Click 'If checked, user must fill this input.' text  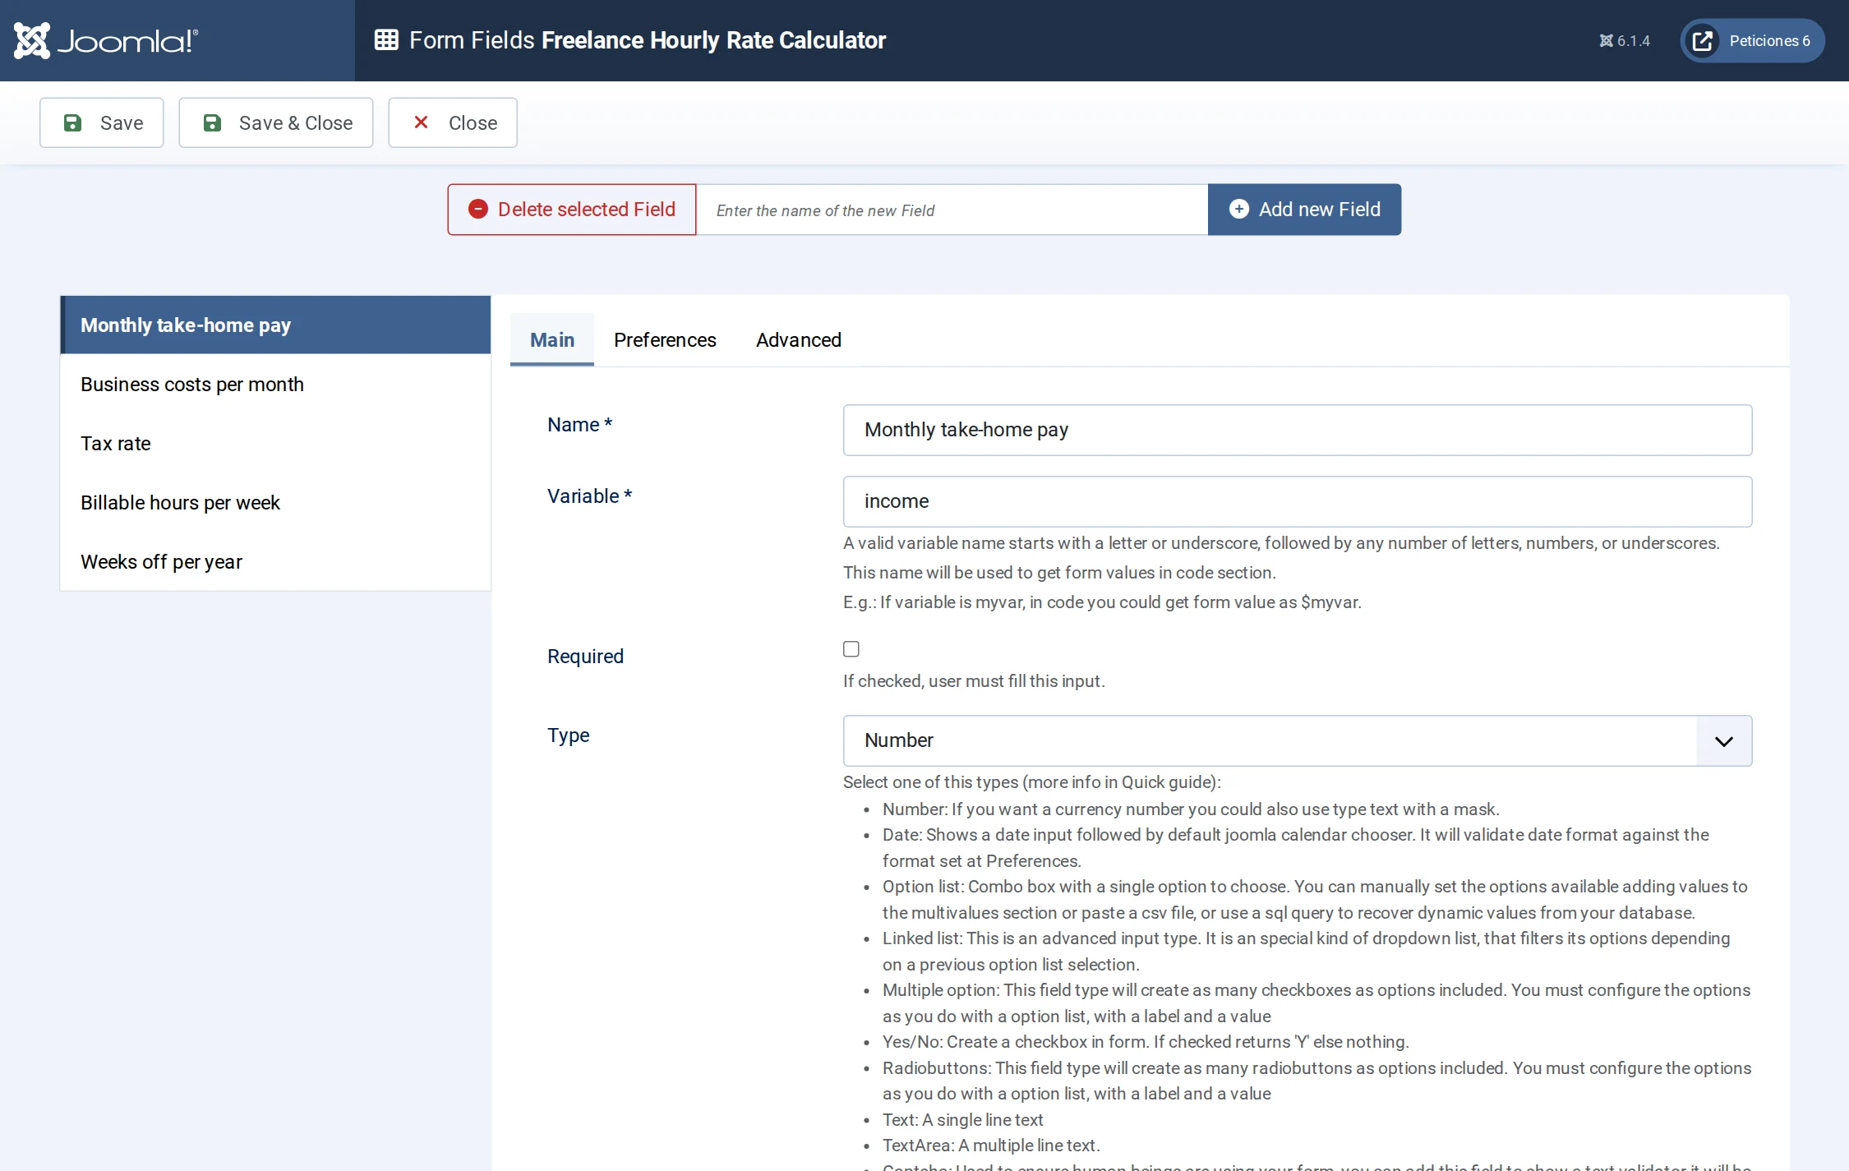coord(974,681)
